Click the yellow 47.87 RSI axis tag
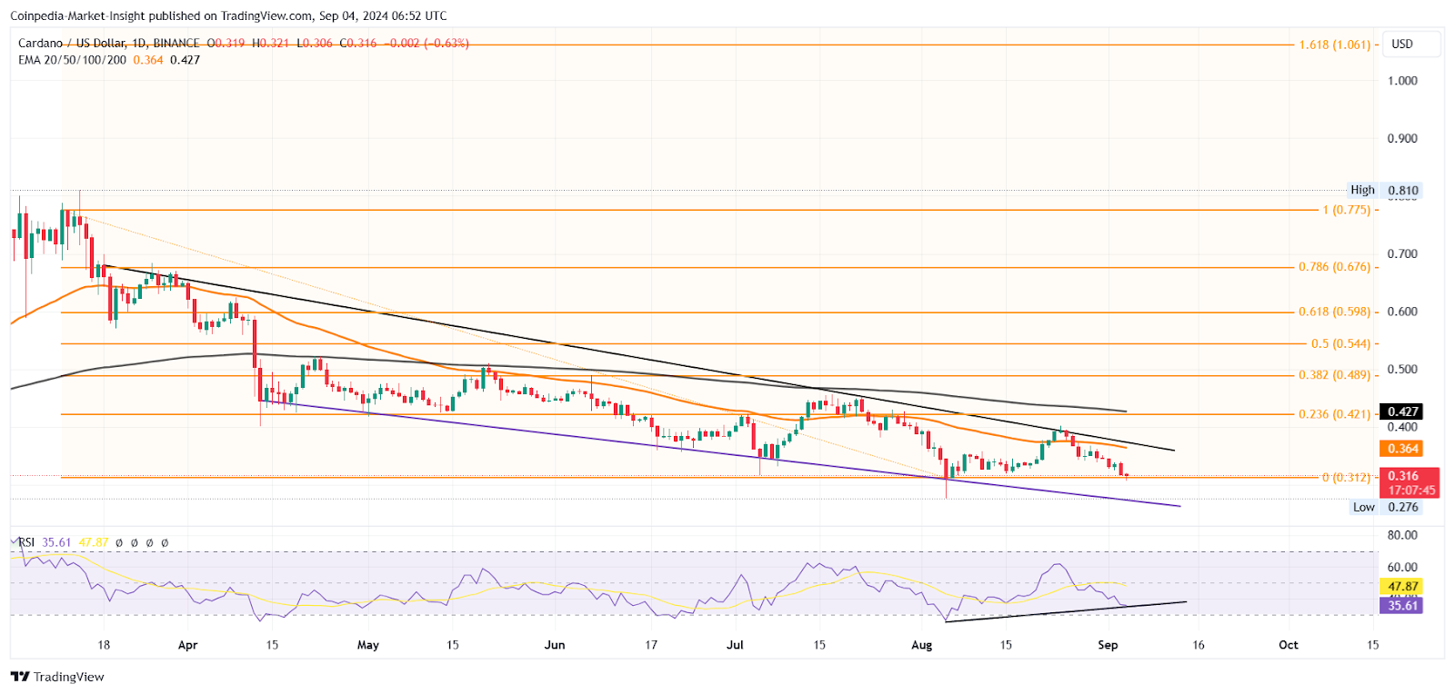Image resolution: width=1455 pixels, height=694 pixels. pos(1402,587)
